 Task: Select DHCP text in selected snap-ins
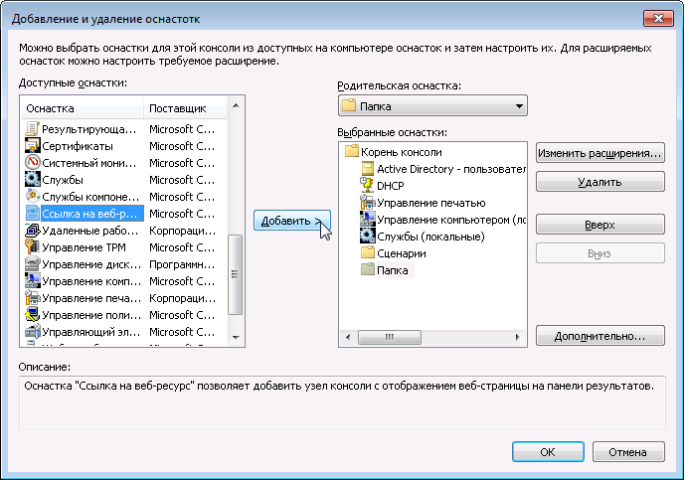coord(391,186)
